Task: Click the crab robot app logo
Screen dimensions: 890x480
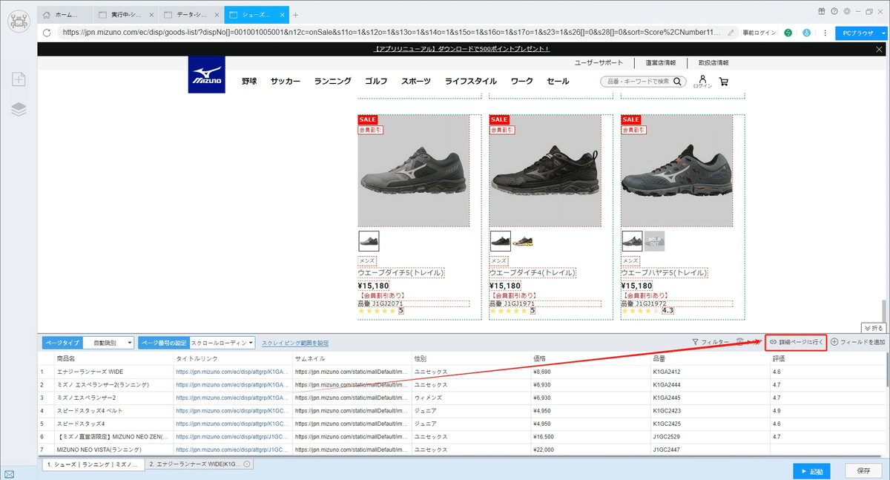Action: coord(19,20)
